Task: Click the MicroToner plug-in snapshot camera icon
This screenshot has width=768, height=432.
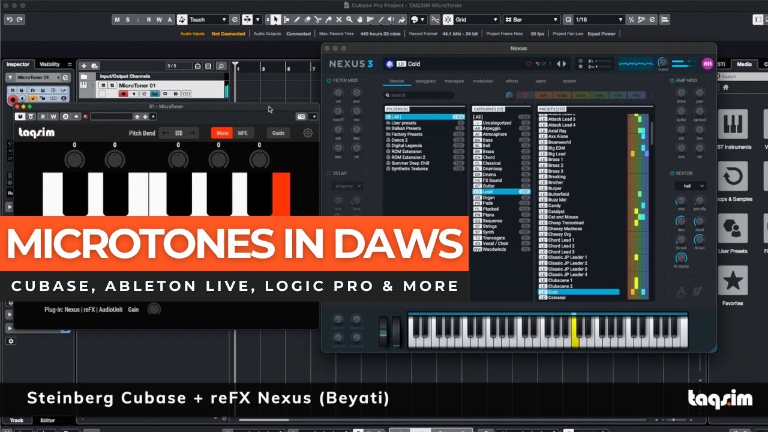Action: click(302, 116)
